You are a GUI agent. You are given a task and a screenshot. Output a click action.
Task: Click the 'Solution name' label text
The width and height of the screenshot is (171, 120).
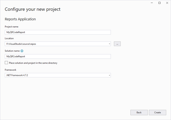pyautogui.click(x=12, y=51)
